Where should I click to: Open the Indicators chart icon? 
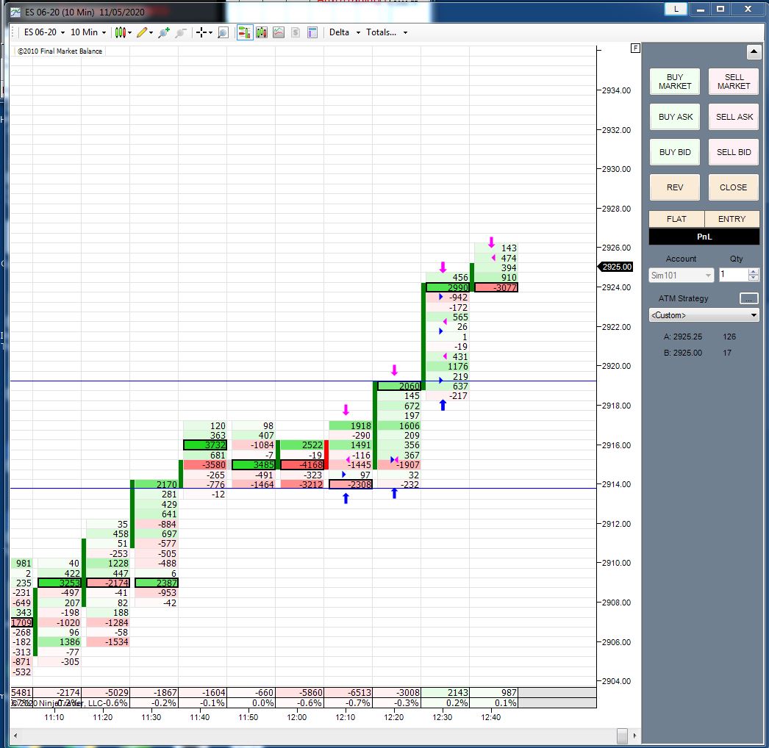pyautogui.click(x=279, y=32)
